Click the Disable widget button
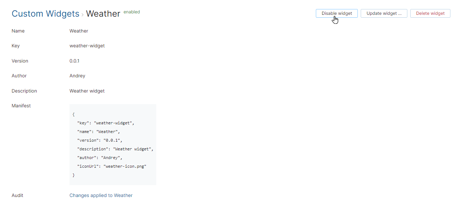The image size is (462, 210). [336, 13]
